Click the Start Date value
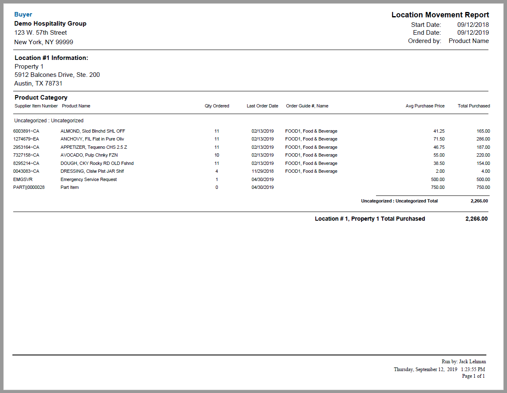This screenshot has width=507, height=393. point(473,25)
